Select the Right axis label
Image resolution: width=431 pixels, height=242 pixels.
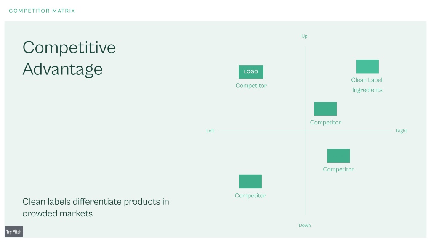(x=401, y=131)
